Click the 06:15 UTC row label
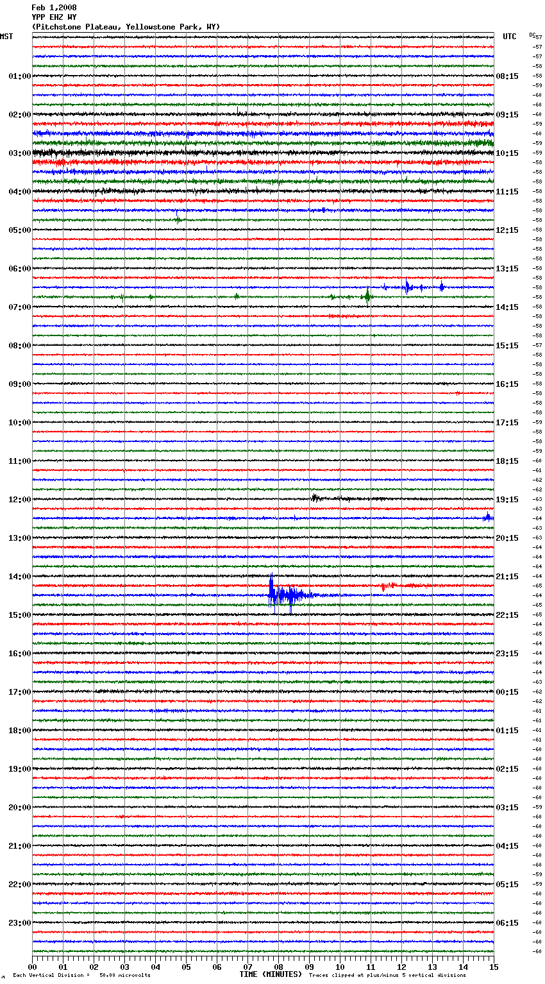The height and width of the screenshot is (984, 545). tap(507, 923)
